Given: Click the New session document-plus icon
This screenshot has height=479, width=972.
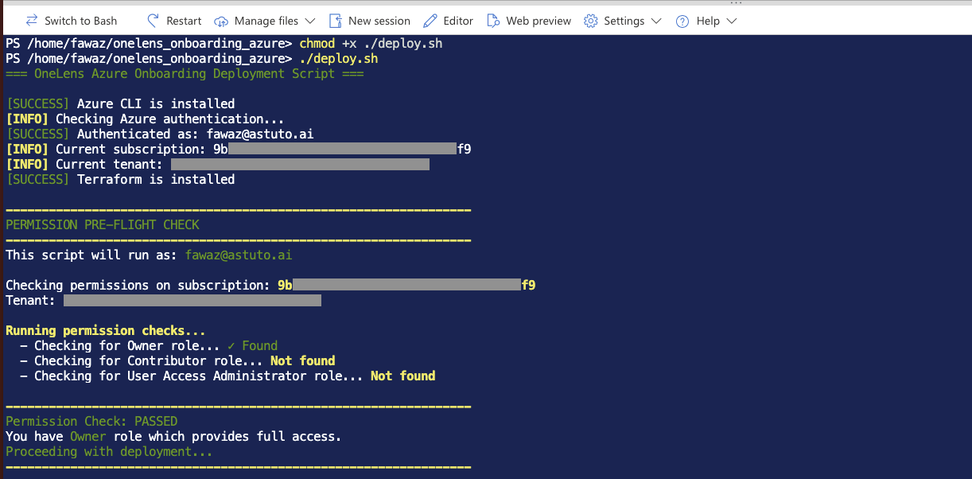Looking at the screenshot, I should click(336, 21).
